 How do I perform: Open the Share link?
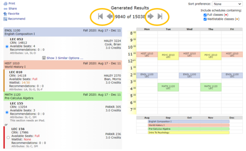point(13,8)
